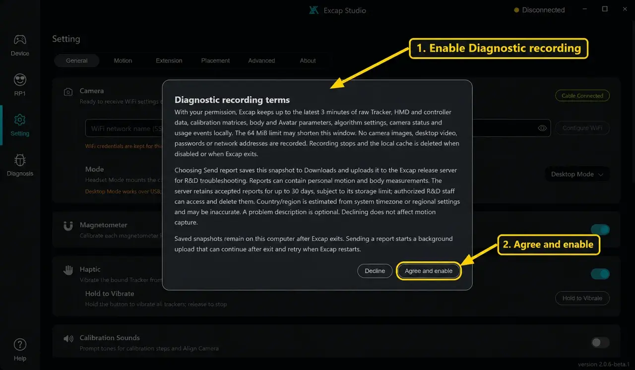Click the Hold to Vibrate button in the Haptic section
This screenshot has height=370, width=635.
(x=582, y=298)
